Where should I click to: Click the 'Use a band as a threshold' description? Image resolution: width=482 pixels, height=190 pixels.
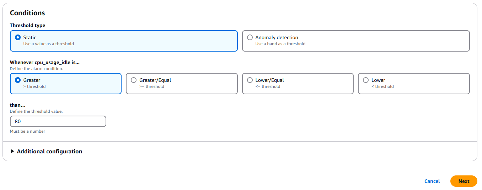pos(280,44)
